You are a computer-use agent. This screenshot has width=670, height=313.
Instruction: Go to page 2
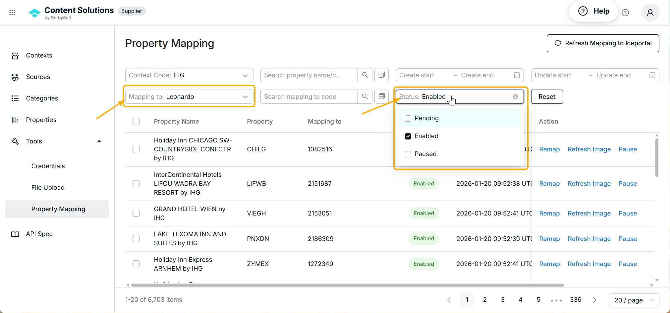coord(485,300)
